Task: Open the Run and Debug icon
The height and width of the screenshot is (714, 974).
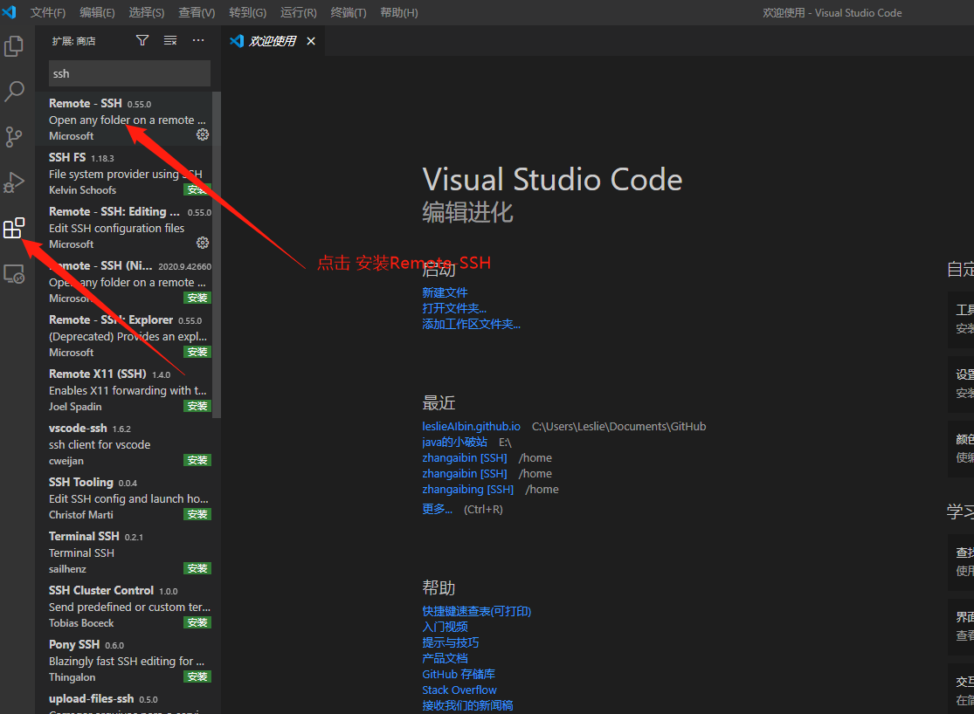Action: coord(14,182)
